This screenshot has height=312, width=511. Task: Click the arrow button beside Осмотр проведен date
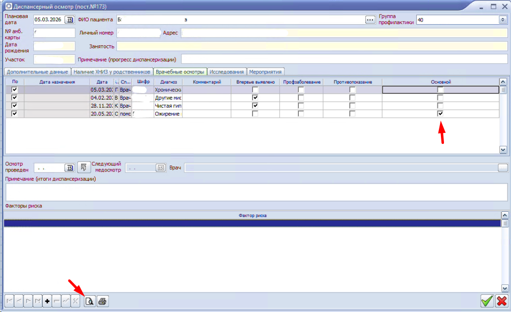[84, 168]
